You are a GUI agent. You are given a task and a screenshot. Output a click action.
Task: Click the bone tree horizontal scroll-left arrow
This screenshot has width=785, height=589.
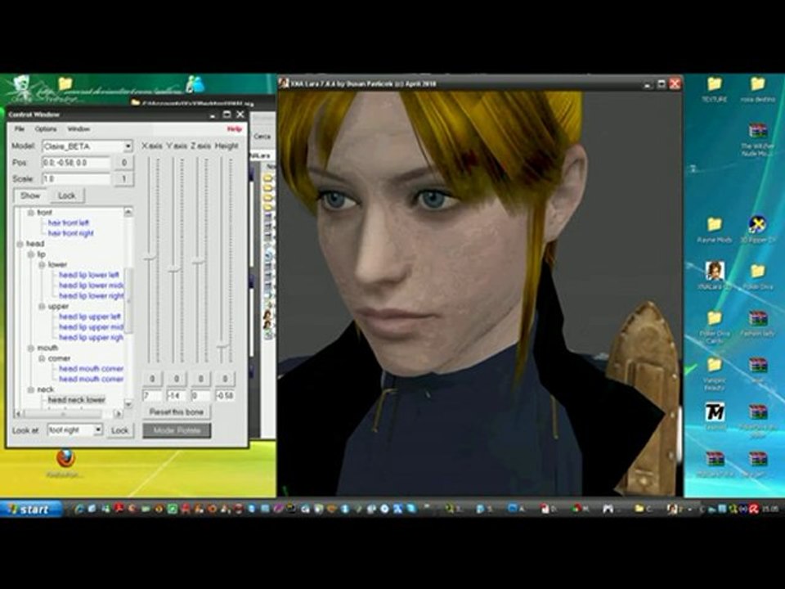[x=18, y=414]
